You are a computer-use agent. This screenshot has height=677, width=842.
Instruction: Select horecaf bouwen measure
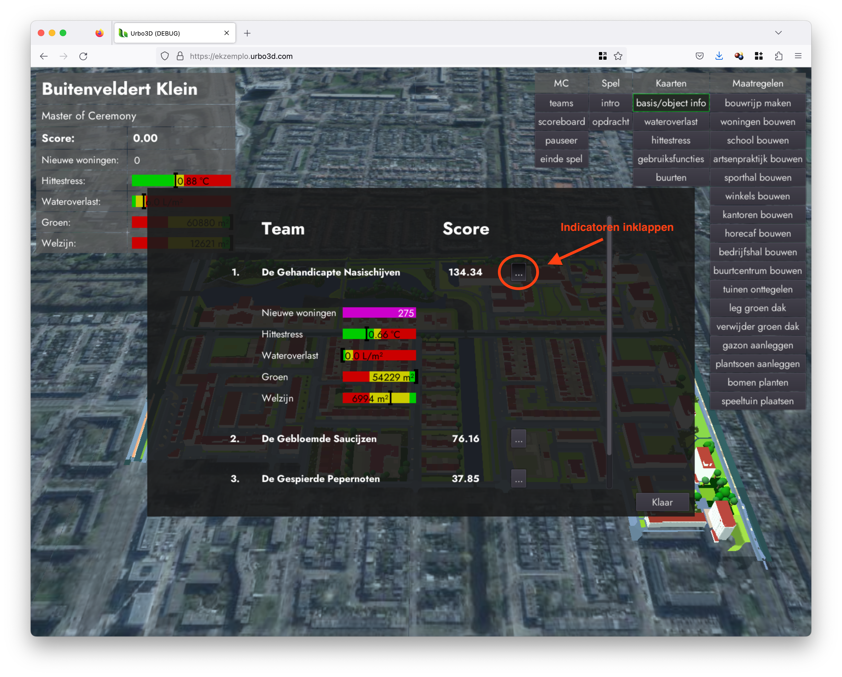(758, 234)
